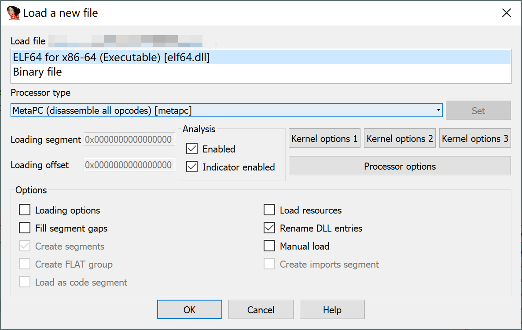Image resolution: width=522 pixels, height=330 pixels.
Task: Enable the Load resources checkbox
Action: tap(269, 210)
